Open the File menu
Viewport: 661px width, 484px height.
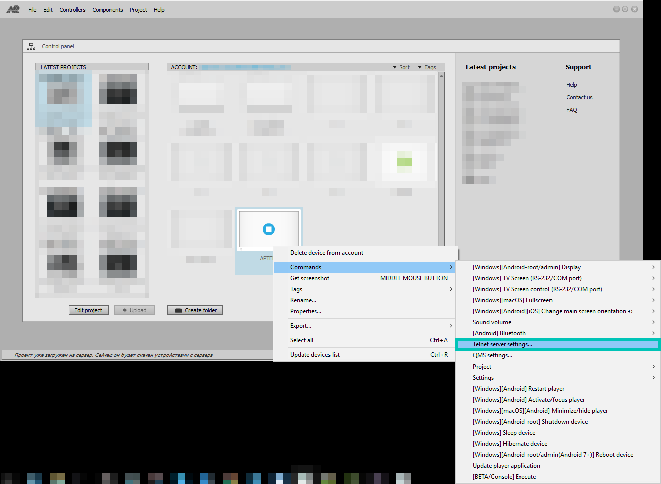point(32,10)
